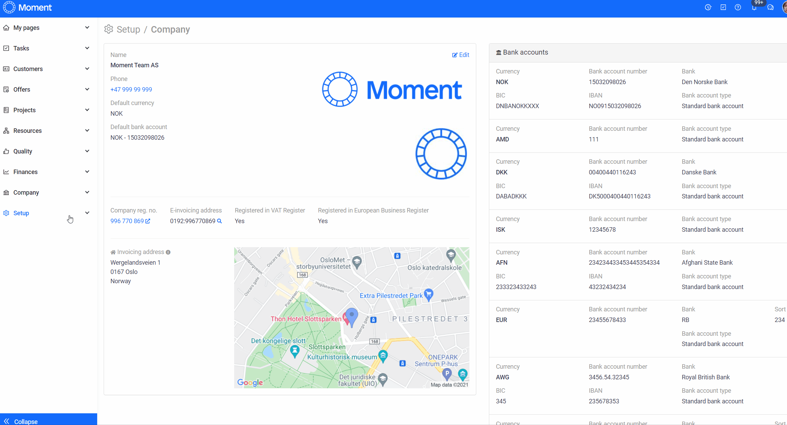
Task: Expand the My pages chevron
Action: click(x=87, y=27)
